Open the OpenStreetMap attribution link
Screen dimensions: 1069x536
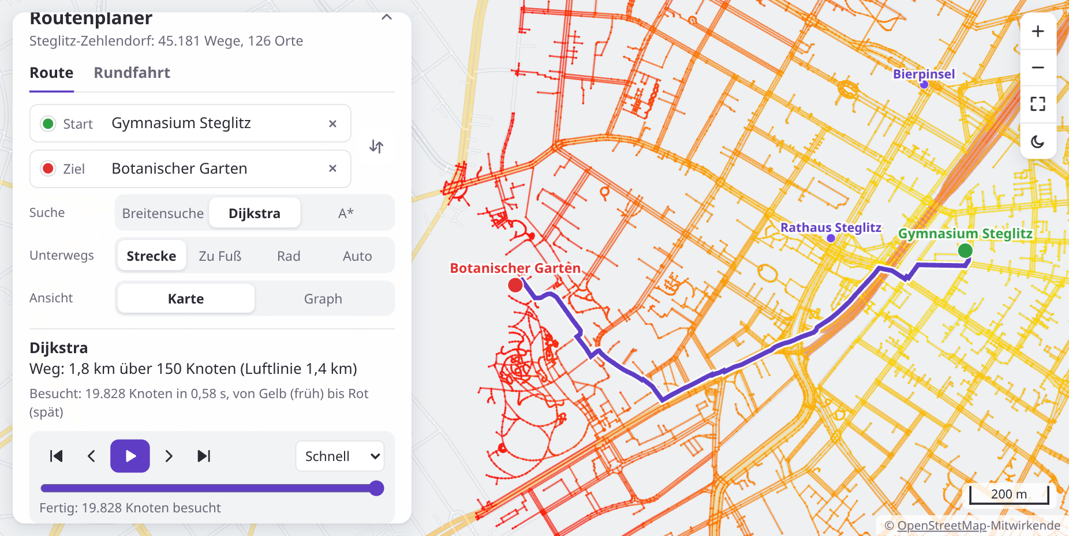click(942, 526)
